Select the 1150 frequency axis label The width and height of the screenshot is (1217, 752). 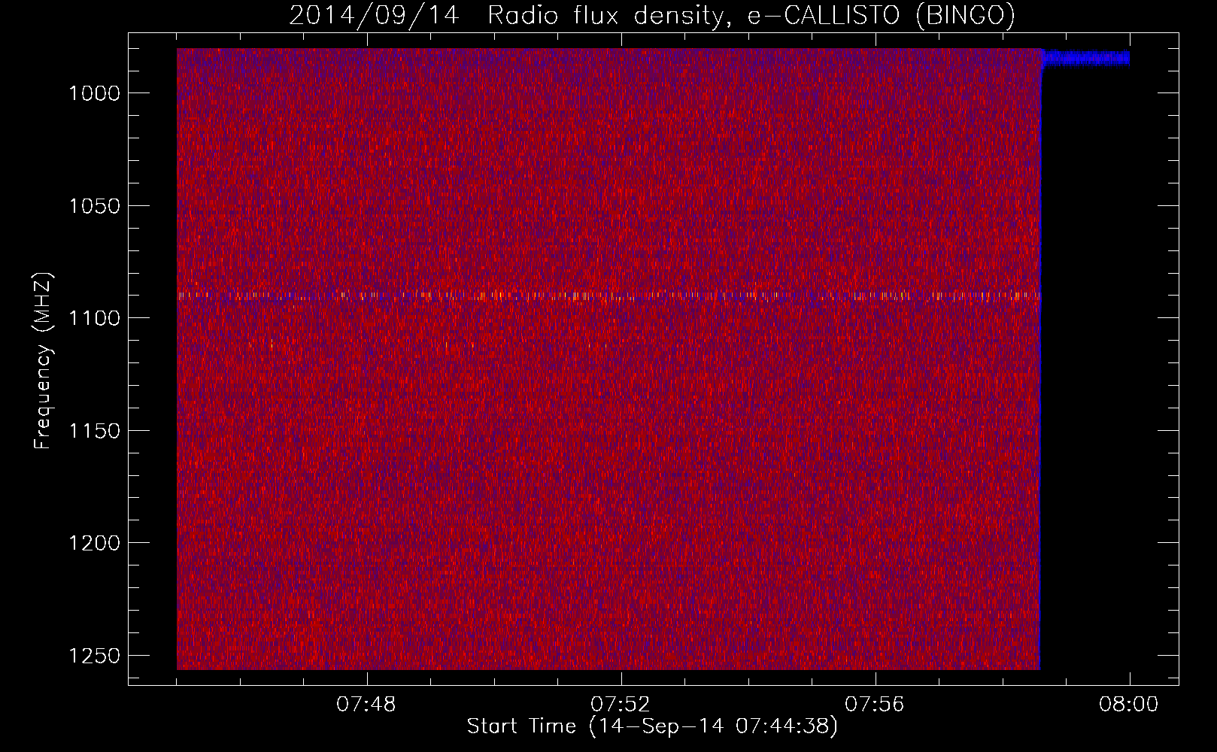click(94, 431)
